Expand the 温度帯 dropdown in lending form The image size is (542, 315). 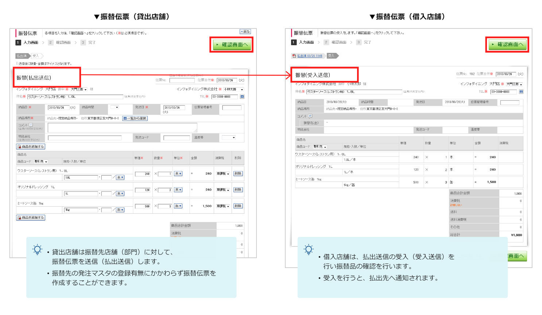[229, 137]
